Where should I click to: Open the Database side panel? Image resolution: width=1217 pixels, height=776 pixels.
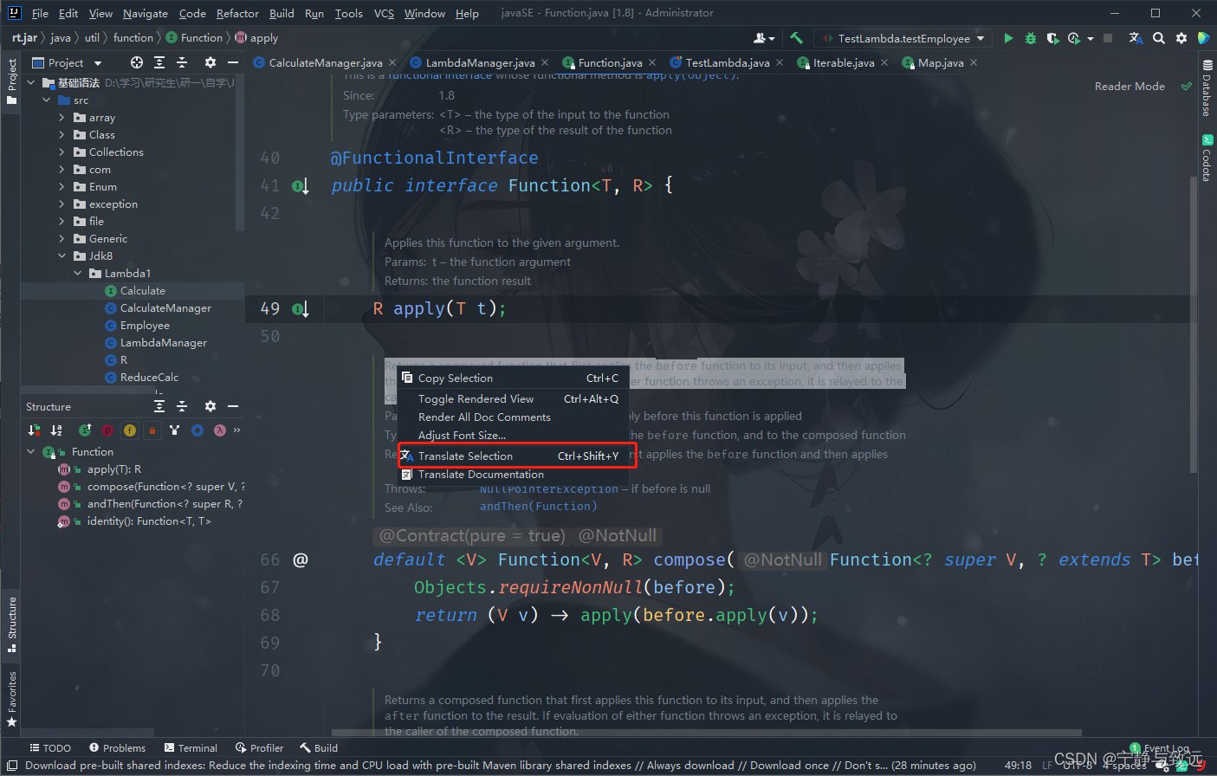[x=1207, y=88]
